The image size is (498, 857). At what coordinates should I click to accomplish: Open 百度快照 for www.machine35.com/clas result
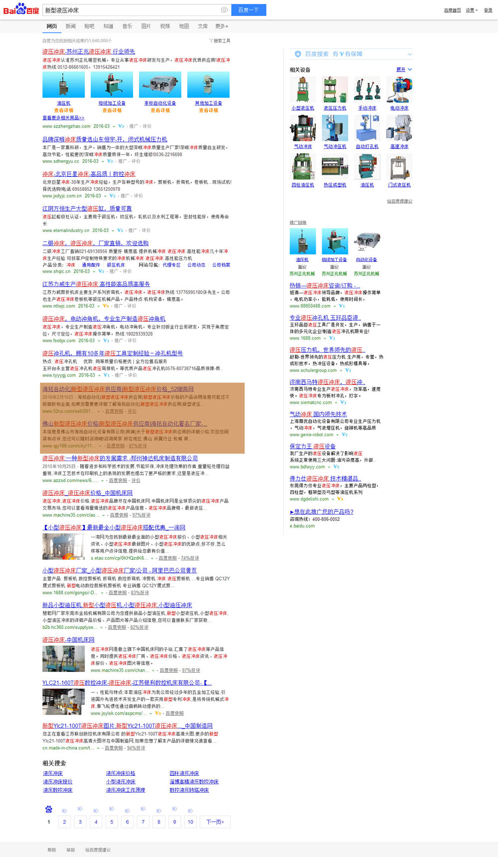(119, 515)
